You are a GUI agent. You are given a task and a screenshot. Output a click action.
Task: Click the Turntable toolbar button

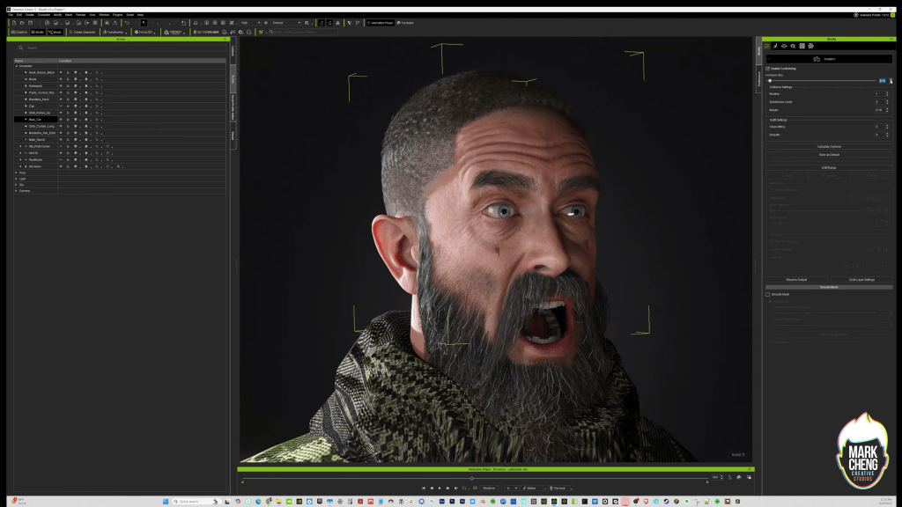pyautogui.click(x=405, y=23)
